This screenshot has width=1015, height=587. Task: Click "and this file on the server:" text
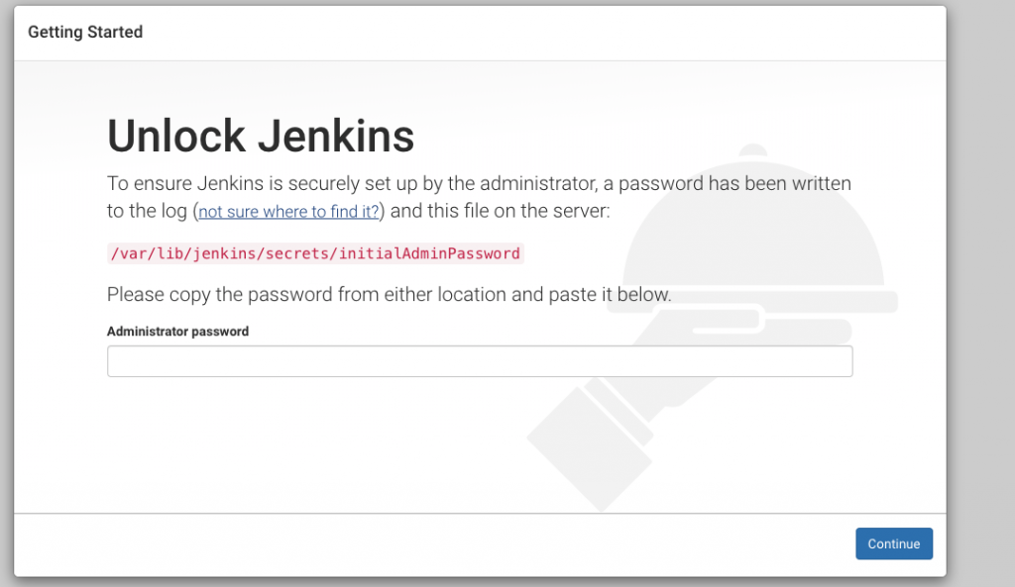[500, 211]
